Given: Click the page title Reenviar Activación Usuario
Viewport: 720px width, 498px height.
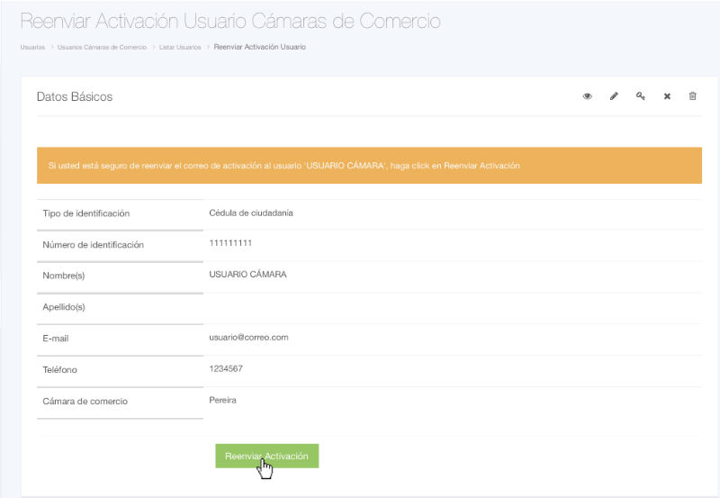Looking at the screenshot, I should [x=229, y=21].
